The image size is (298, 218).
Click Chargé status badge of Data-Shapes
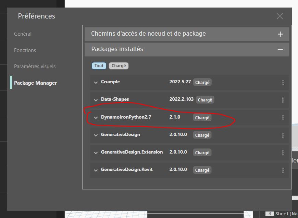coord(205,100)
